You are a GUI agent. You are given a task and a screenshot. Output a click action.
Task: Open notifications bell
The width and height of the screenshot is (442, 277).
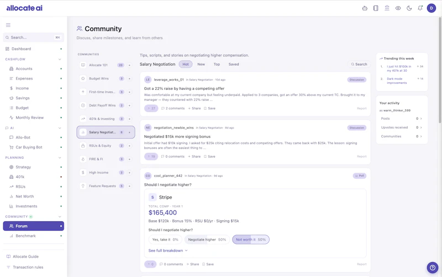point(420,8)
